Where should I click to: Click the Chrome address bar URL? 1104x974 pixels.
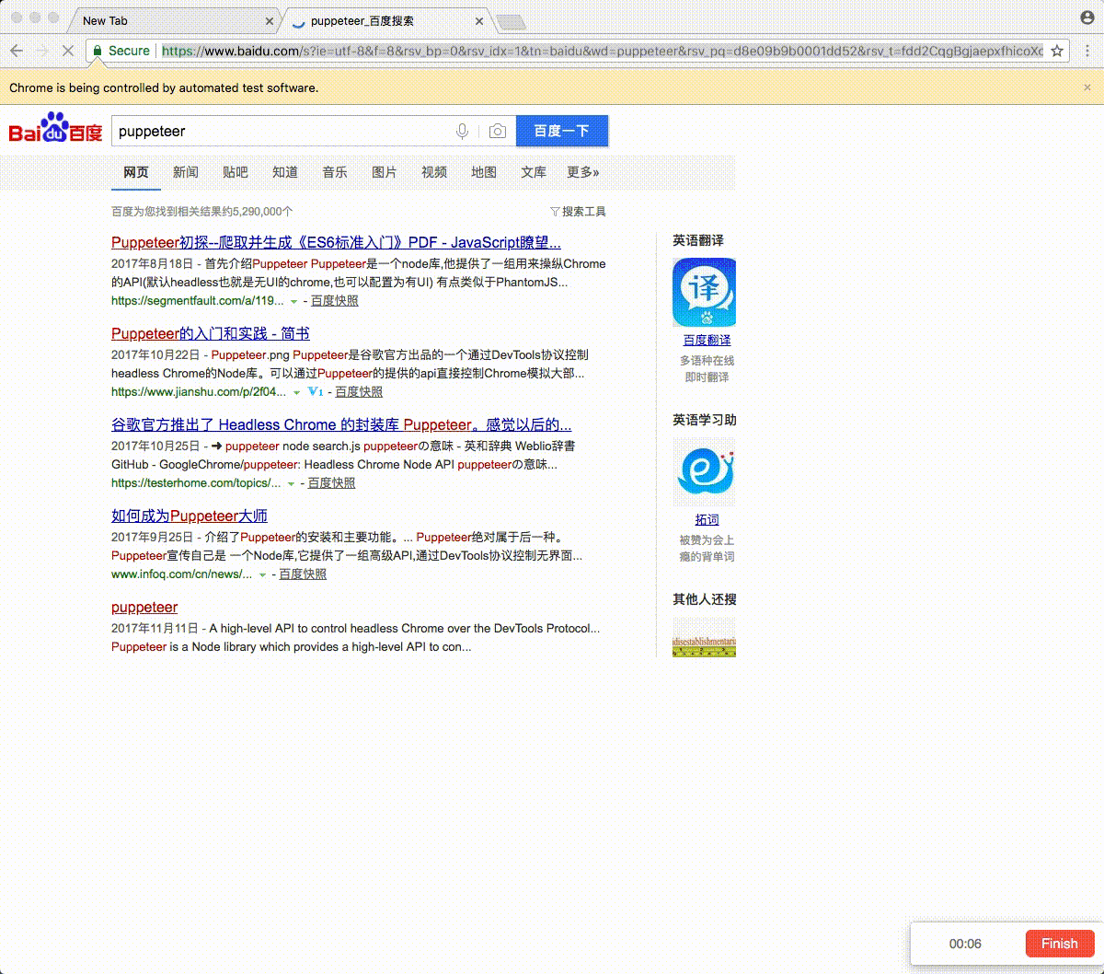pyautogui.click(x=603, y=51)
